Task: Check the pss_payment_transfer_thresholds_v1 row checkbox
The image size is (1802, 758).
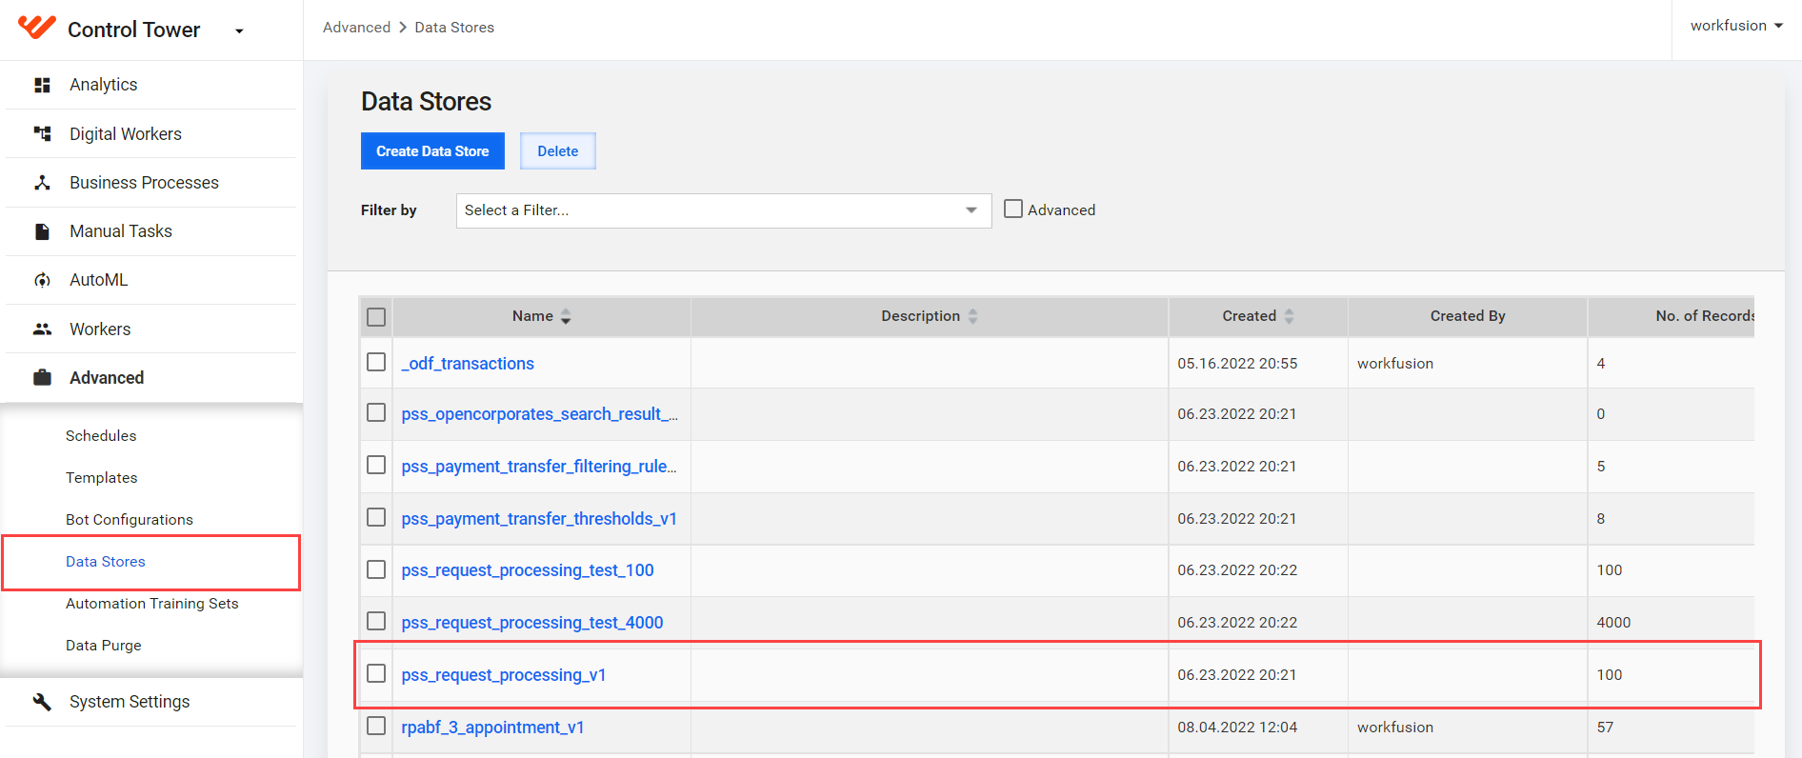Action: [x=376, y=517]
